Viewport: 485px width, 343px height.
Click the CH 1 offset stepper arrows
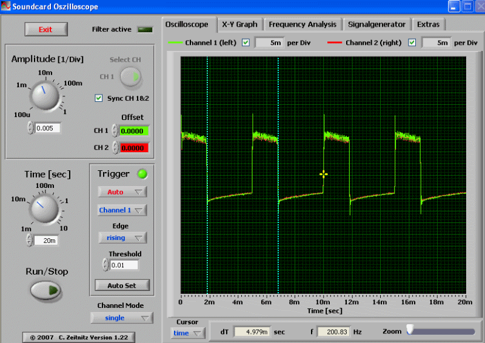(x=114, y=130)
